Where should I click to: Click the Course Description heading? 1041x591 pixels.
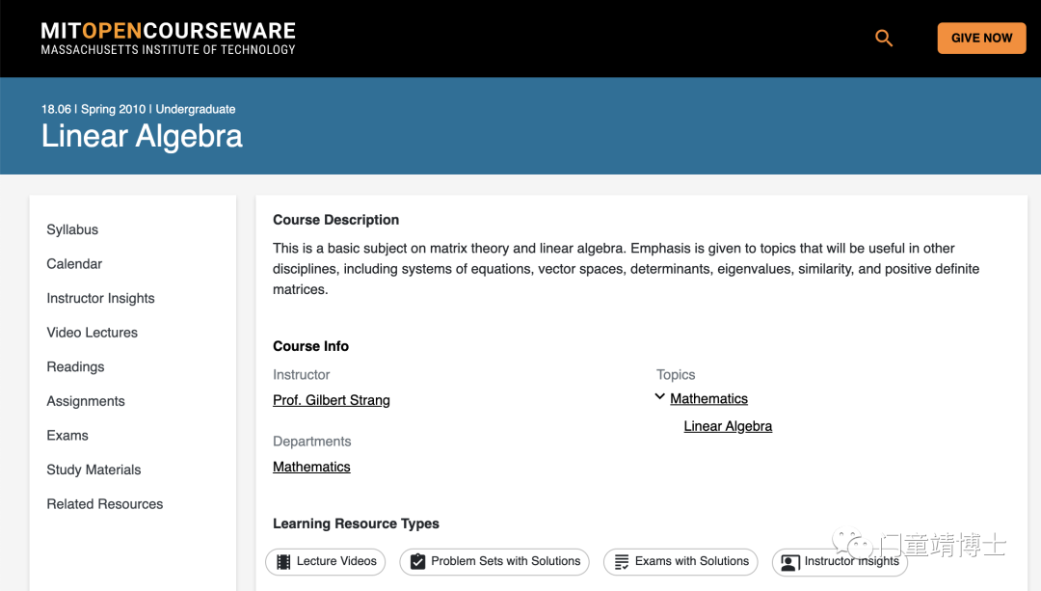(336, 220)
